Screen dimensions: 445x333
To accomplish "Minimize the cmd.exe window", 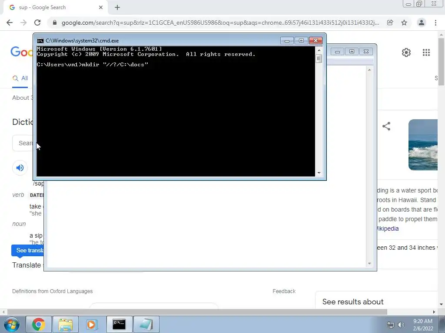I will click(287, 41).
